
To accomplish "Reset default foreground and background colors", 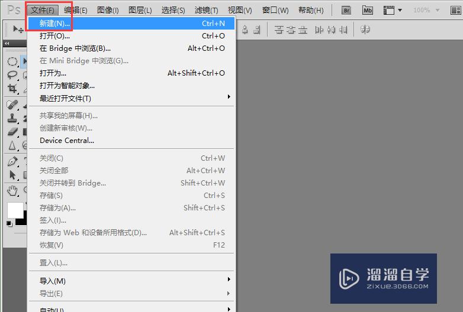I will (9, 224).
